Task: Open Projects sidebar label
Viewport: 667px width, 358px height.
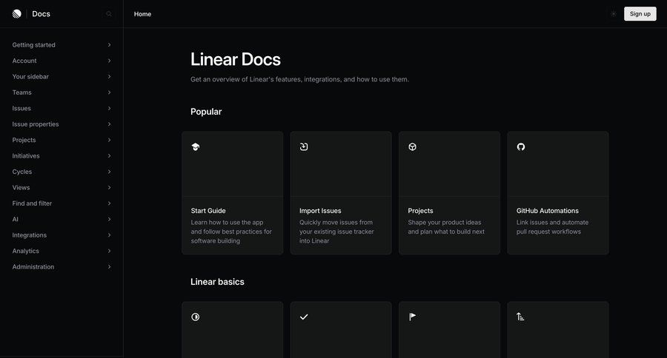Action: 24,140
